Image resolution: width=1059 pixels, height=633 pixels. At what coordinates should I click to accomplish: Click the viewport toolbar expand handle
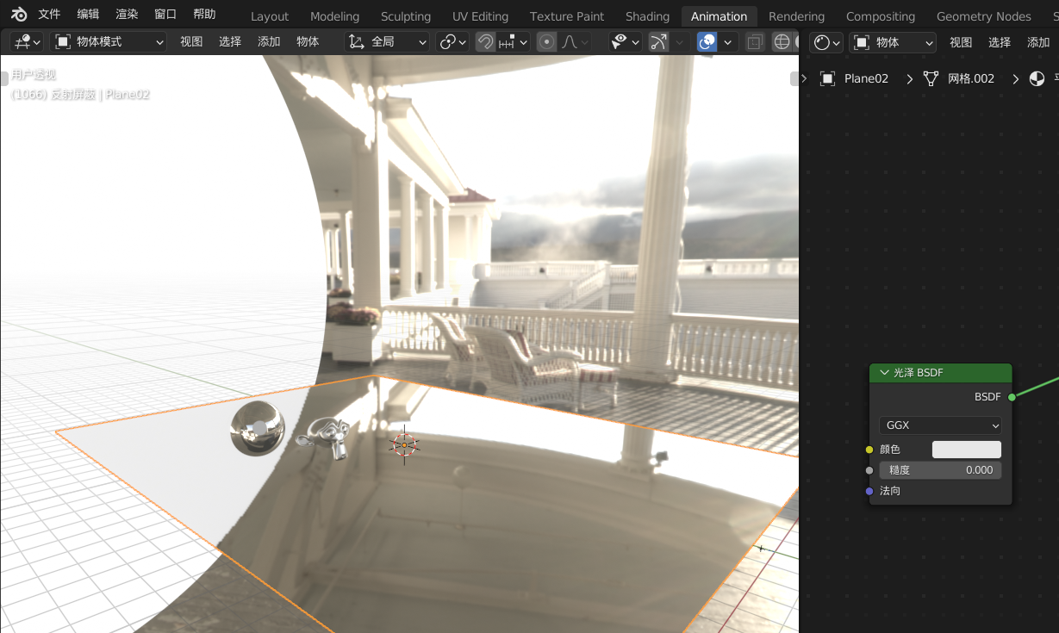coord(4,78)
